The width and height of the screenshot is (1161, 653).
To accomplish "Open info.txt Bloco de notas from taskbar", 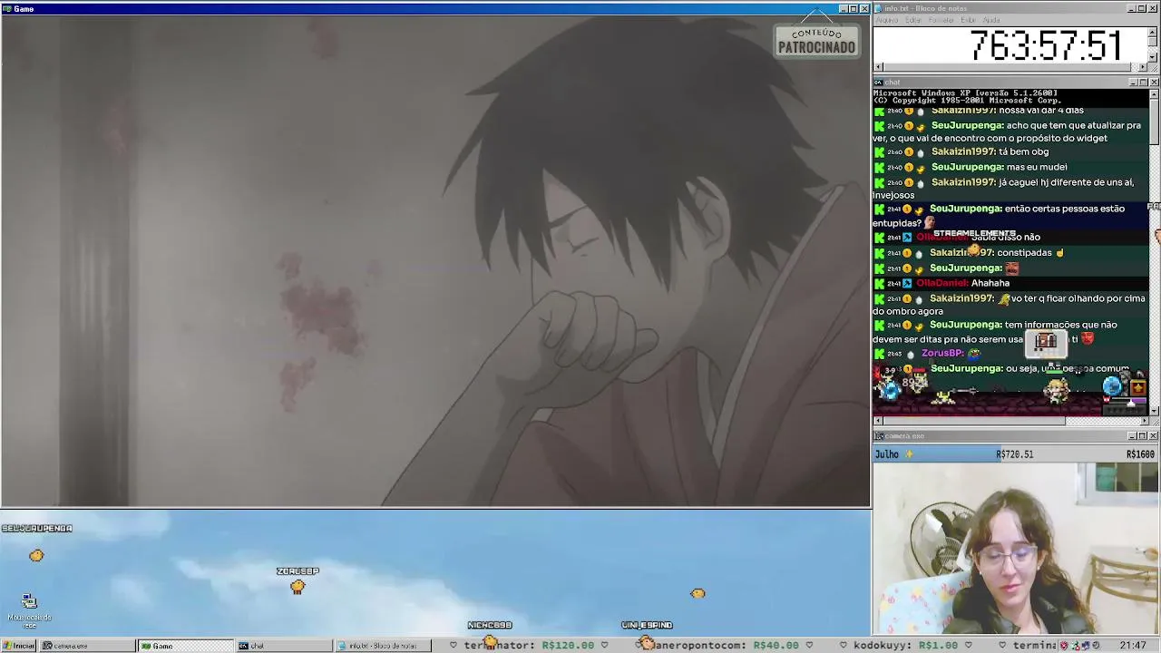I will click(x=381, y=646).
